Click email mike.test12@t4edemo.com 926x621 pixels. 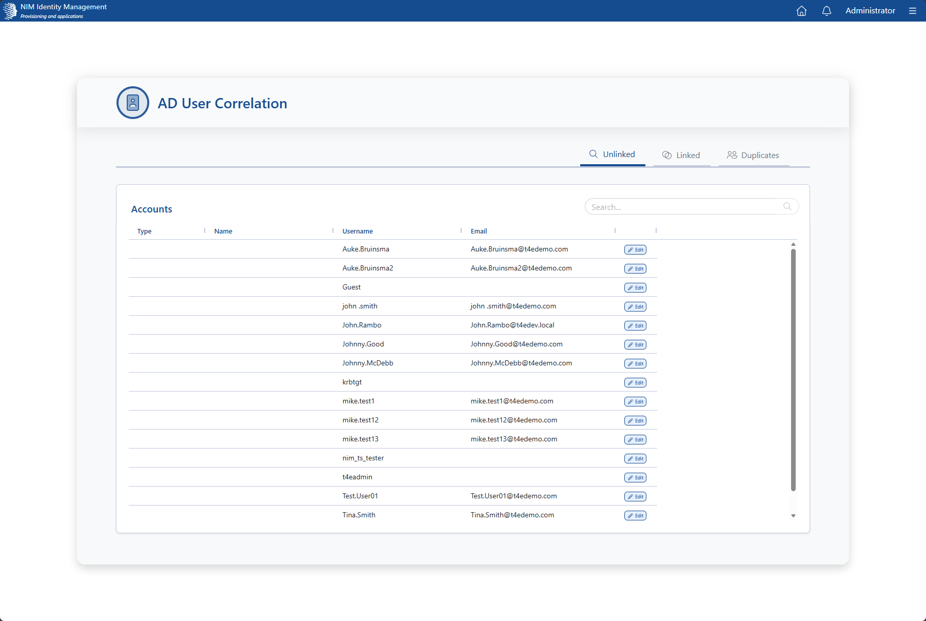514,420
